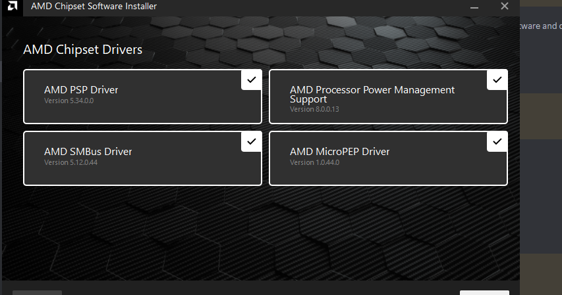Toggle the AMD SMBus Driver checkbox
This screenshot has width=562, height=295.
coord(252,142)
